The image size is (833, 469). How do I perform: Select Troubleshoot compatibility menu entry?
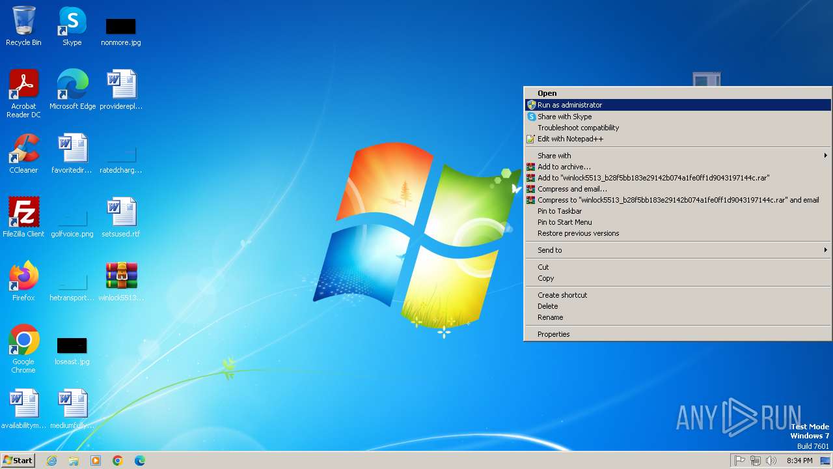(x=678, y=128)
